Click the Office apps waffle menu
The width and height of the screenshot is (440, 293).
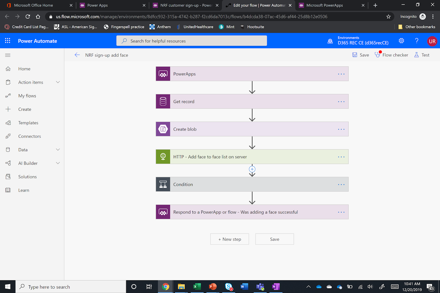[x=7, y=41]
